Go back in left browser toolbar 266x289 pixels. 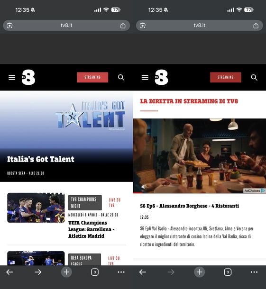click(x=9, y=272)
